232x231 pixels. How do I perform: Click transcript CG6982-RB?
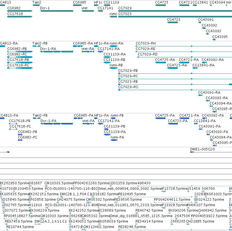(20, 52)
